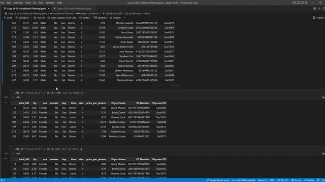Viewport: 325px width, 182px height.
Task: Click the cell 'Nathan Reynolds'
Action: [x=124, y=37]
